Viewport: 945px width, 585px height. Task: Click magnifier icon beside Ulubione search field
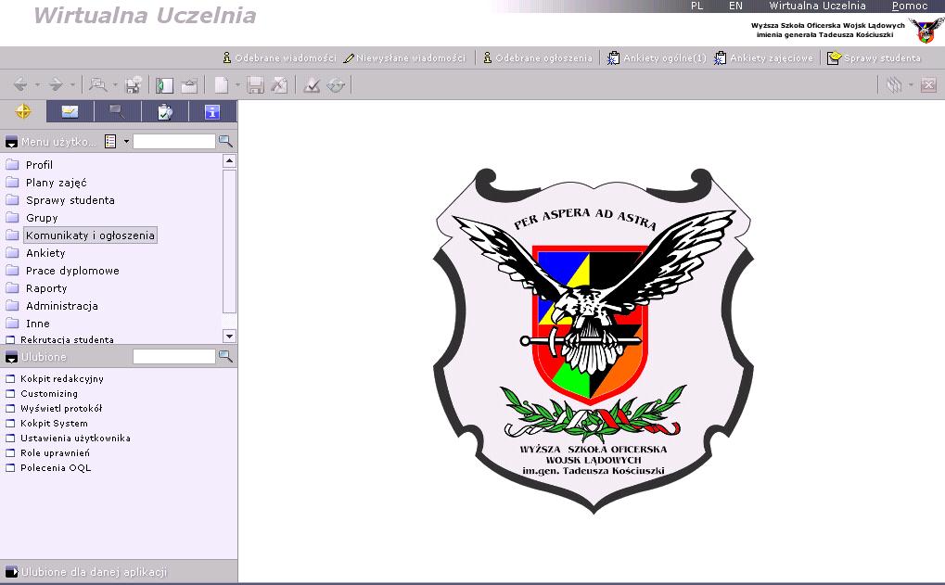coord(225,356)
